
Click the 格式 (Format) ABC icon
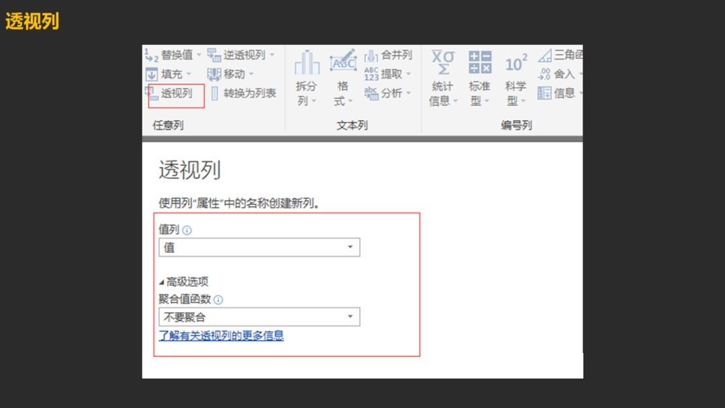point(343,63)
